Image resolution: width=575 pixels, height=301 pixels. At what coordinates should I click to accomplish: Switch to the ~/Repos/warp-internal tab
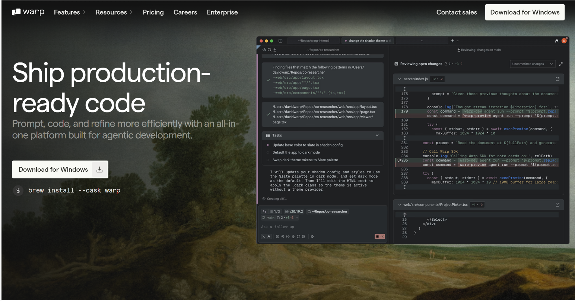pyautogui.click(x=313, y=41)
